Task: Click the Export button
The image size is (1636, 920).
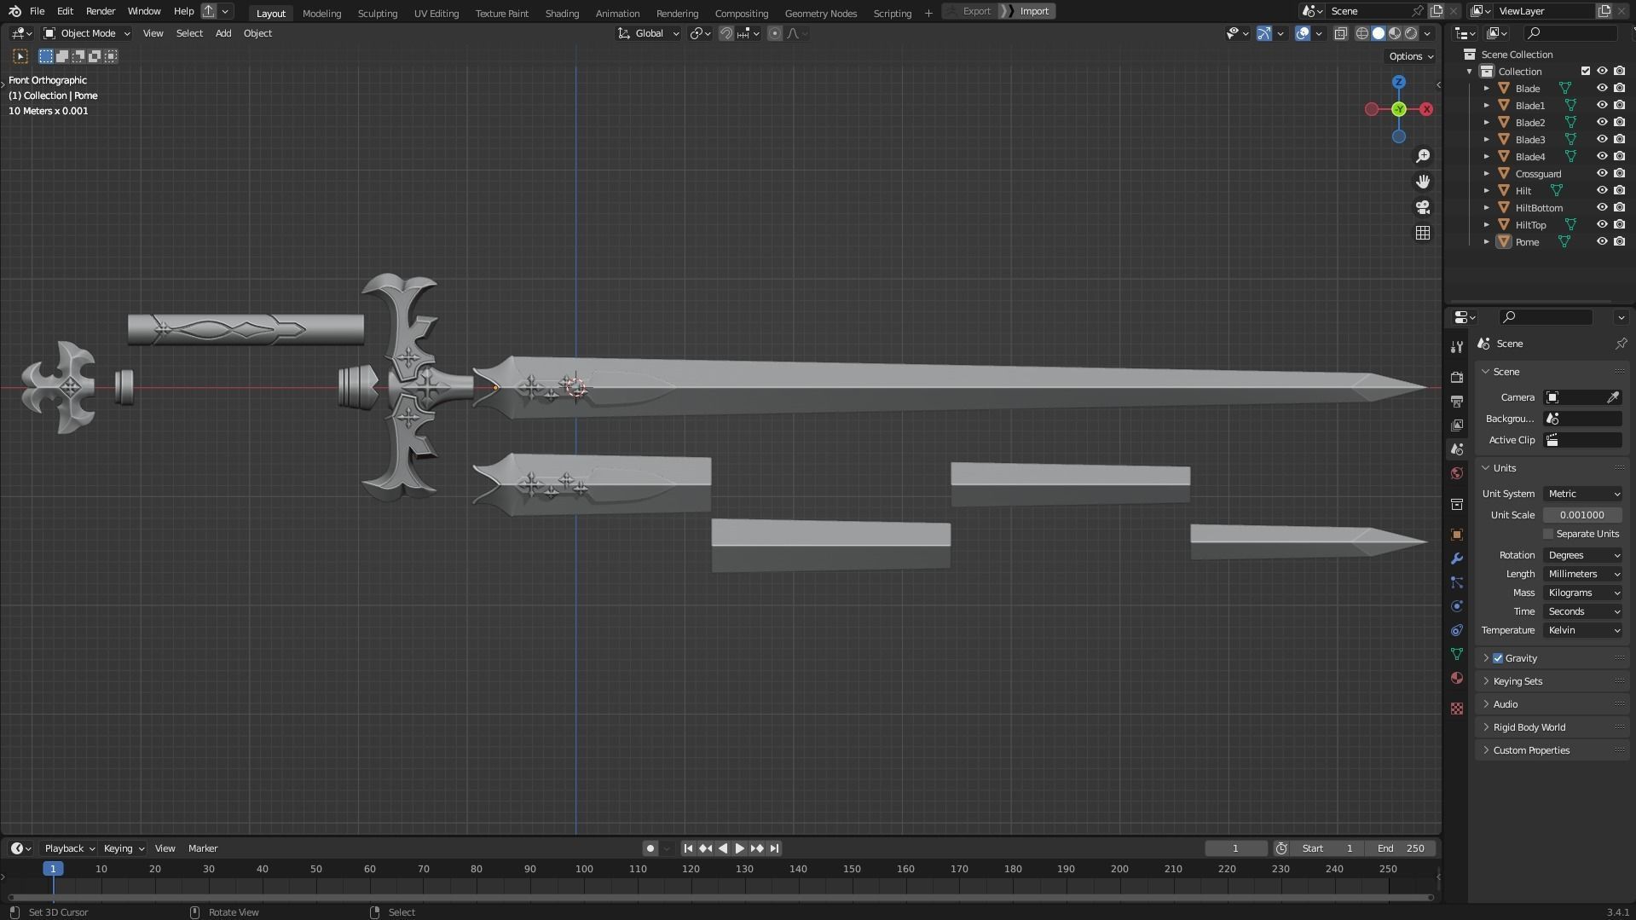Action: [x=975, y=11]
